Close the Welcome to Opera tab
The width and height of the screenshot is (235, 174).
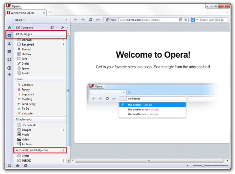tap(44, 13)
